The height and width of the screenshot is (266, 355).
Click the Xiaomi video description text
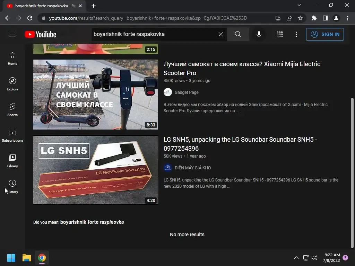click(x=246, y=108)
